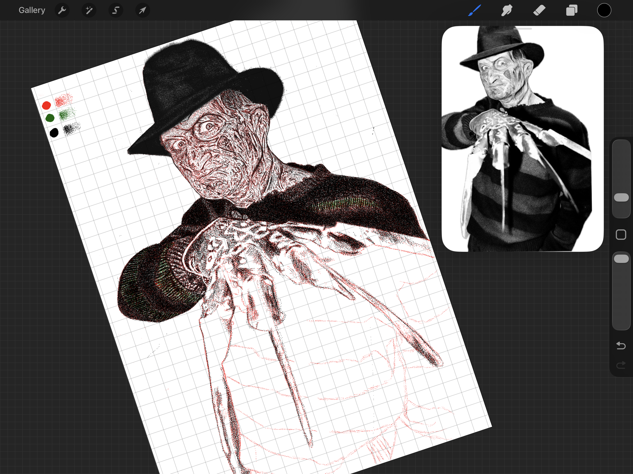The width and height of the screenshot is (633, 474).
Task: Undo the last action
Action: click(x=621, y=346)
